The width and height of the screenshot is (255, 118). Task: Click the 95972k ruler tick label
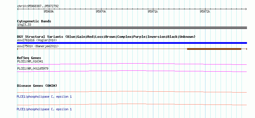pos(205,11)
